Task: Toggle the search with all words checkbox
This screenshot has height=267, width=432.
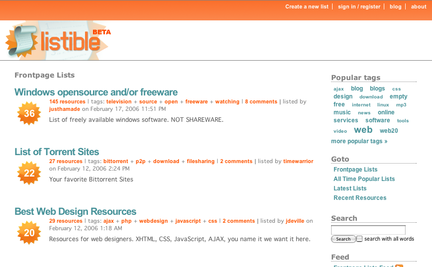Action: tap(359, 239)
